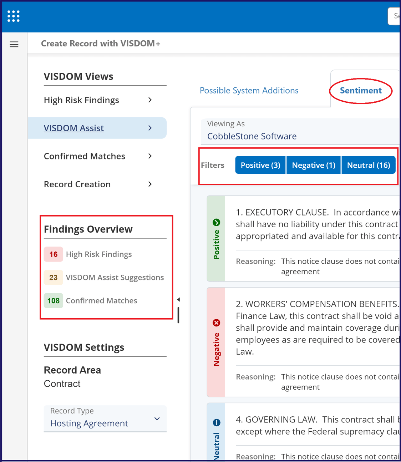
Task: Click the red 16 High Risk badge
Action: pyautogui.click(x=54, y=254)
